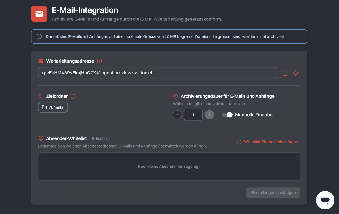339x214 pixels.
Task: Click the 'Archivierungsdauer für E-Mails und Anhänge' heading
Action: coord(227,96)
